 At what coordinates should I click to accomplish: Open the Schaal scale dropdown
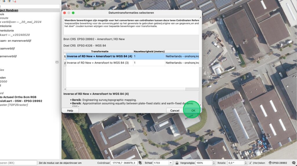[x=170, y=163]
